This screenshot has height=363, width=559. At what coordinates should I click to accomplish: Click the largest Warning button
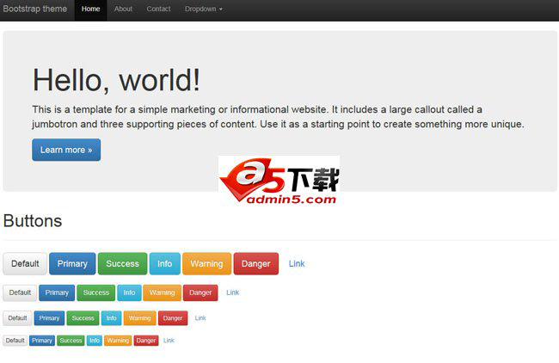point(206,264)
